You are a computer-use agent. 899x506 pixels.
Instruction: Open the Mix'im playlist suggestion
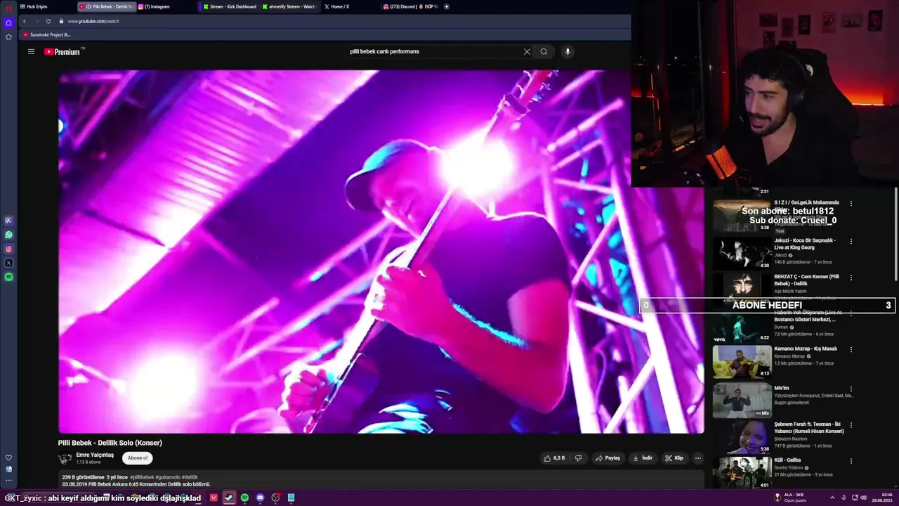[742, 401]
